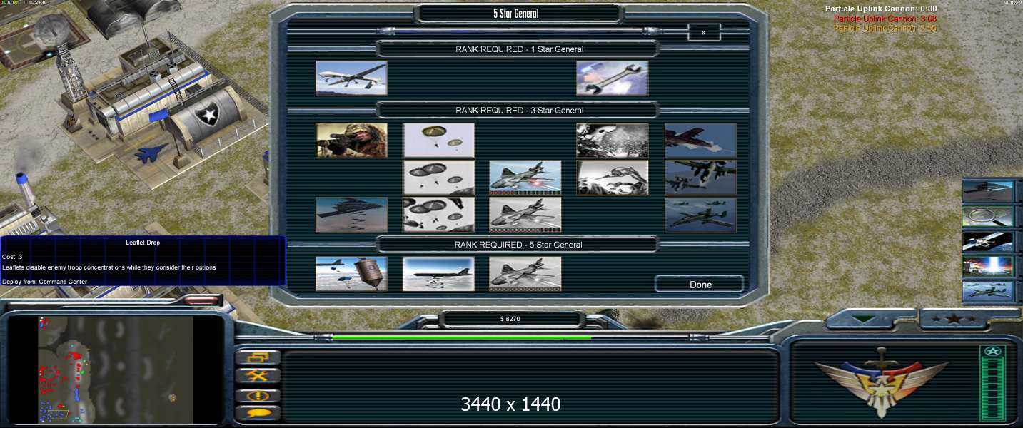Image resolution: width=1023 pixels, height=428 pixels.
Task: Click RANK REQUIRED - 5 Star General header
Action: [519, 245]
